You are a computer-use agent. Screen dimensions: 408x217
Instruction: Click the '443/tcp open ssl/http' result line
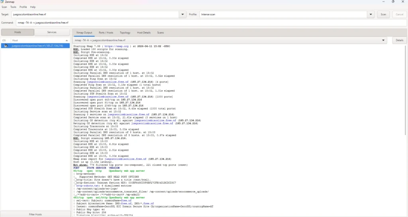[109, 198]
